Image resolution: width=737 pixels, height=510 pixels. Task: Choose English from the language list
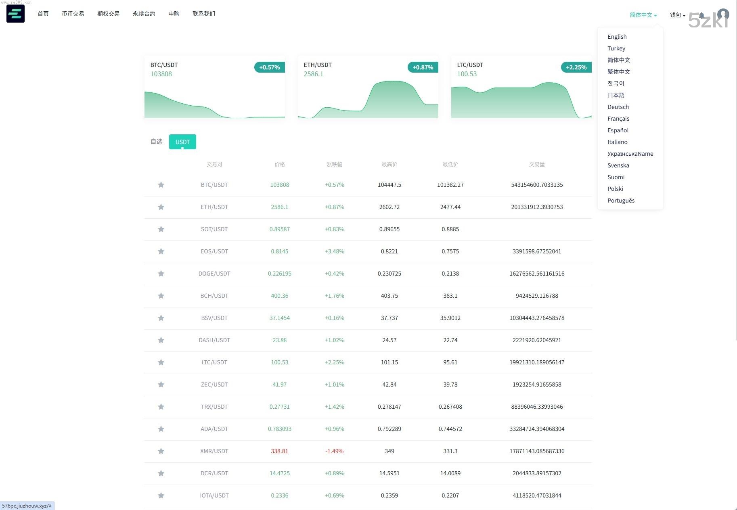coord(617,37)
